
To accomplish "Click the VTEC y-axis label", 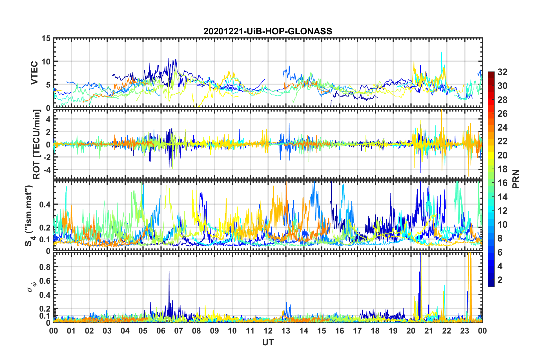I will click(34, 73).
